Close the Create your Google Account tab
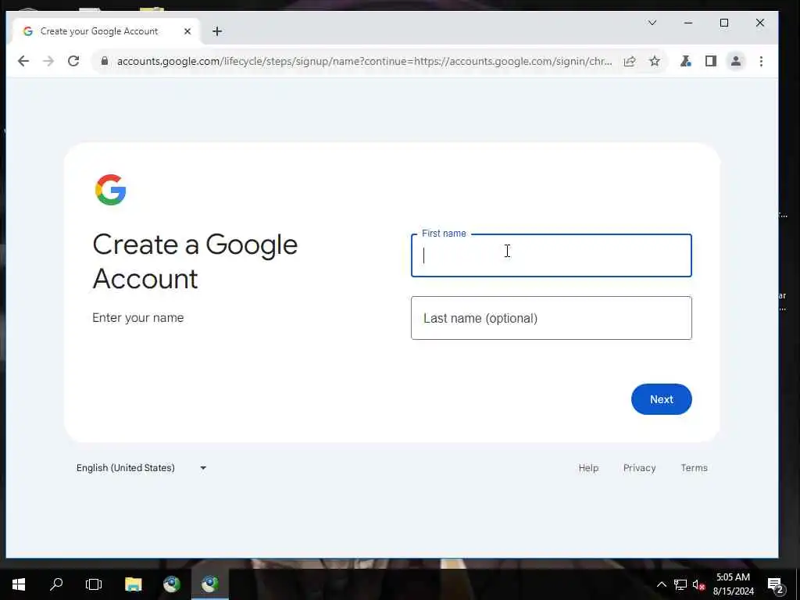Viewport: 800px width, 600px height. (187, 31)
